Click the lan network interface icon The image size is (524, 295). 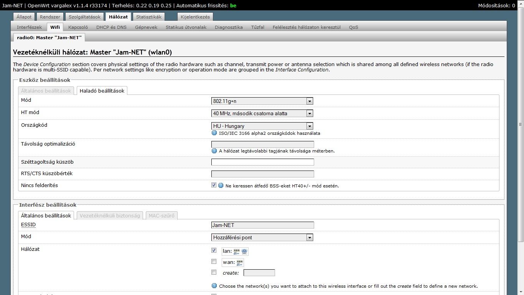pyautogui.click(x=237, y=251)
